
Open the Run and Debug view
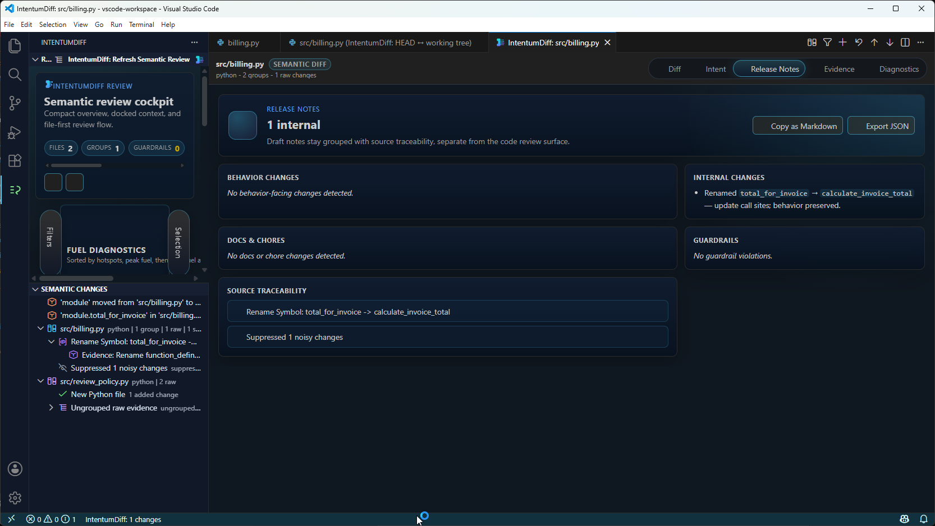tap(15, 132)
